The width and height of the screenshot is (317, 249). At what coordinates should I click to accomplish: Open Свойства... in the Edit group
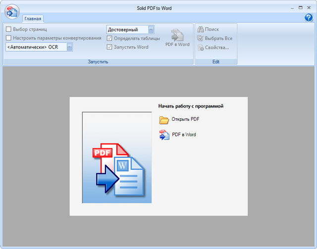(x=201, y=48)
